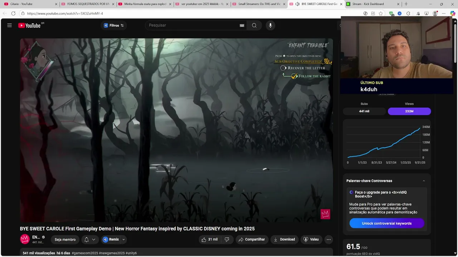Close the Citario - YouTube tab
458x257 pixels.
[56, 4]
